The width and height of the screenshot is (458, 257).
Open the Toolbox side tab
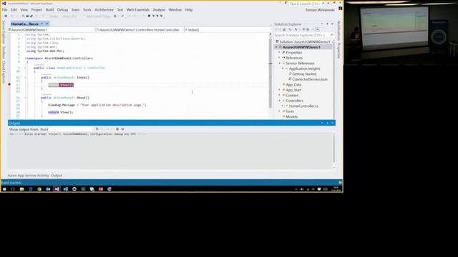click(x=4, y=52)
